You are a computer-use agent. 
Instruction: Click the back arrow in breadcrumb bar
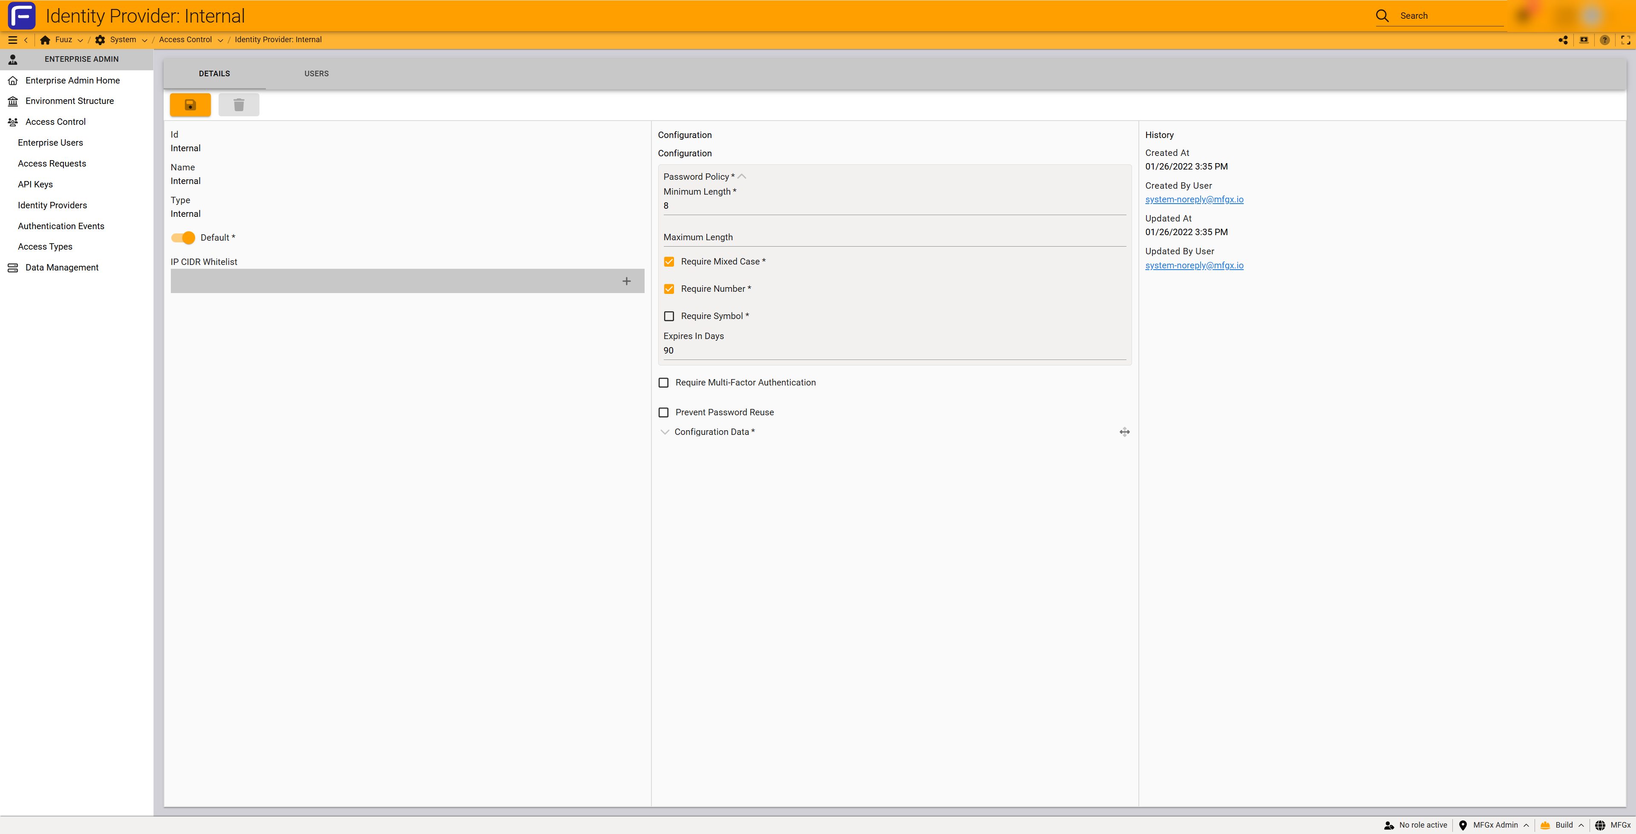(x=26, y=40)
